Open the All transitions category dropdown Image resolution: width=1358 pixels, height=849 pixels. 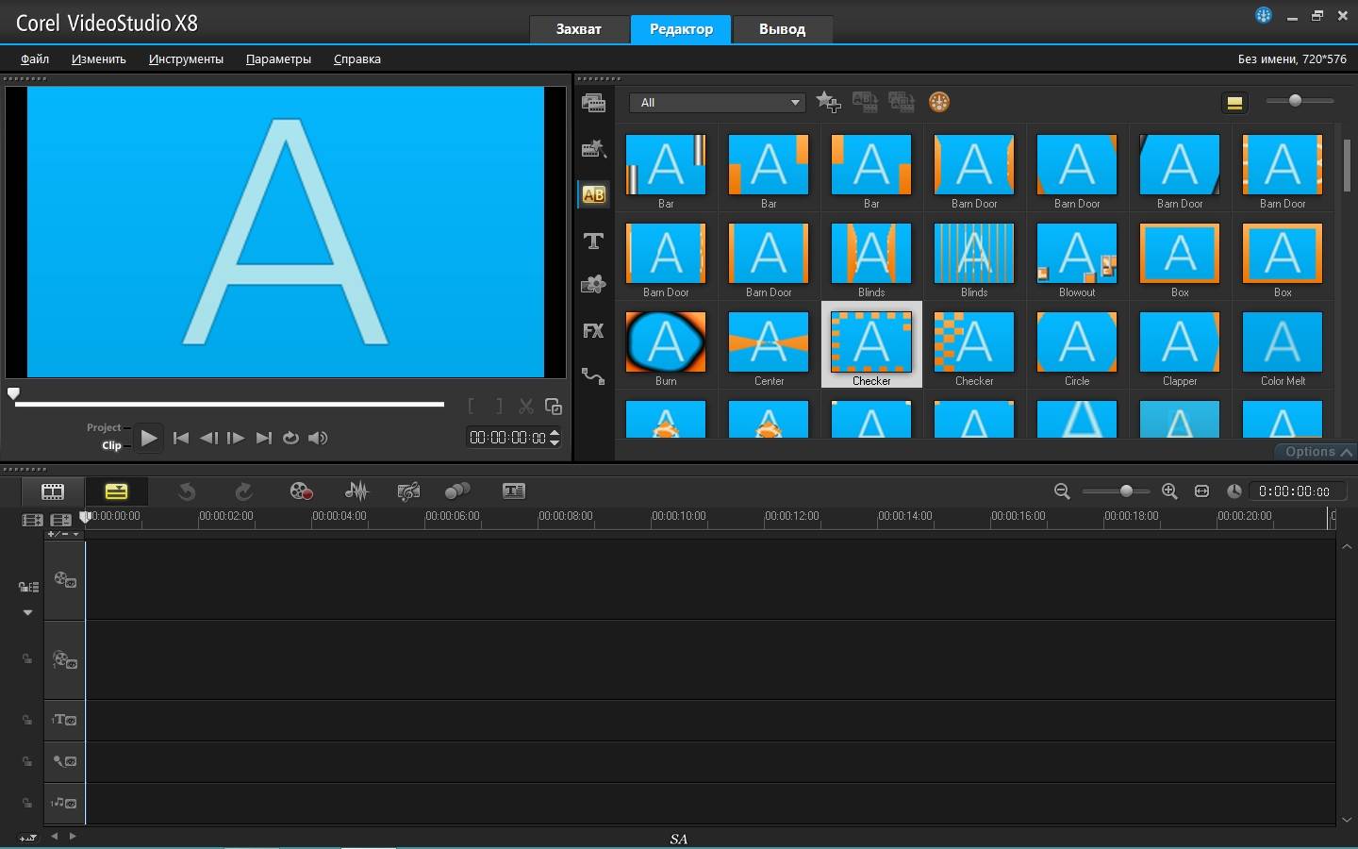point(717,102)
